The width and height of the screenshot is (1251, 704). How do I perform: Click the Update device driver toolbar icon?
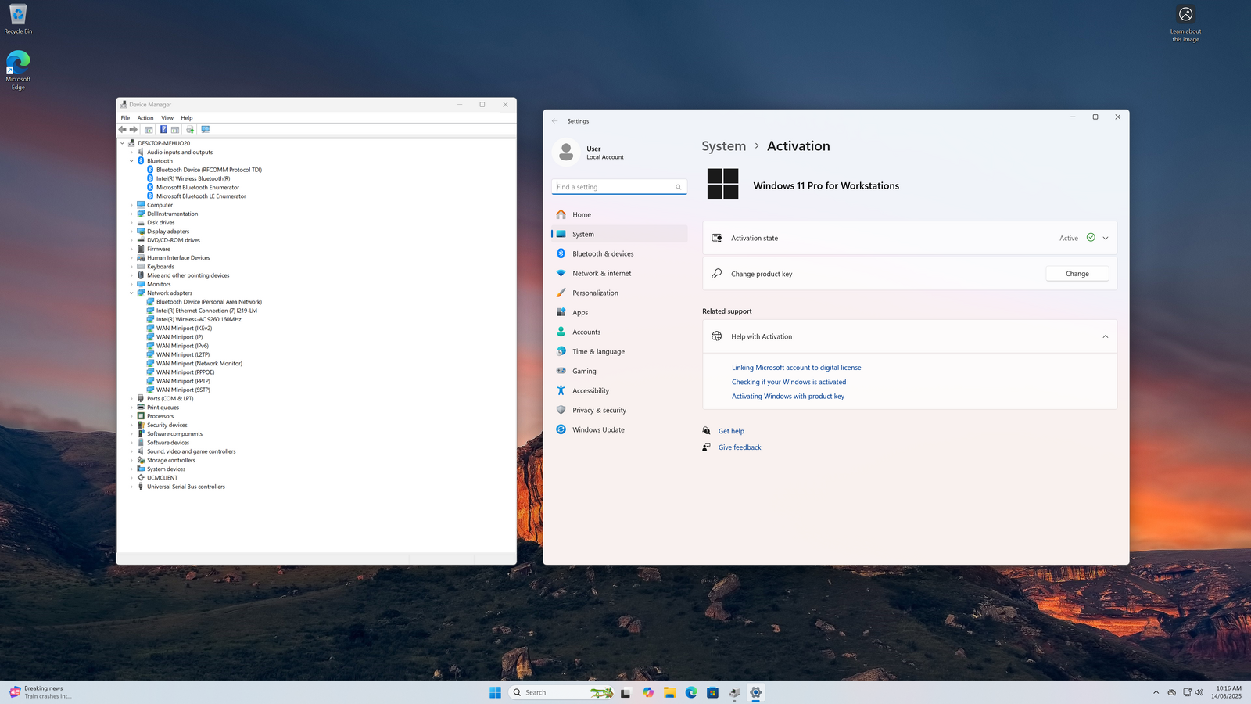(x=190, y=130)
